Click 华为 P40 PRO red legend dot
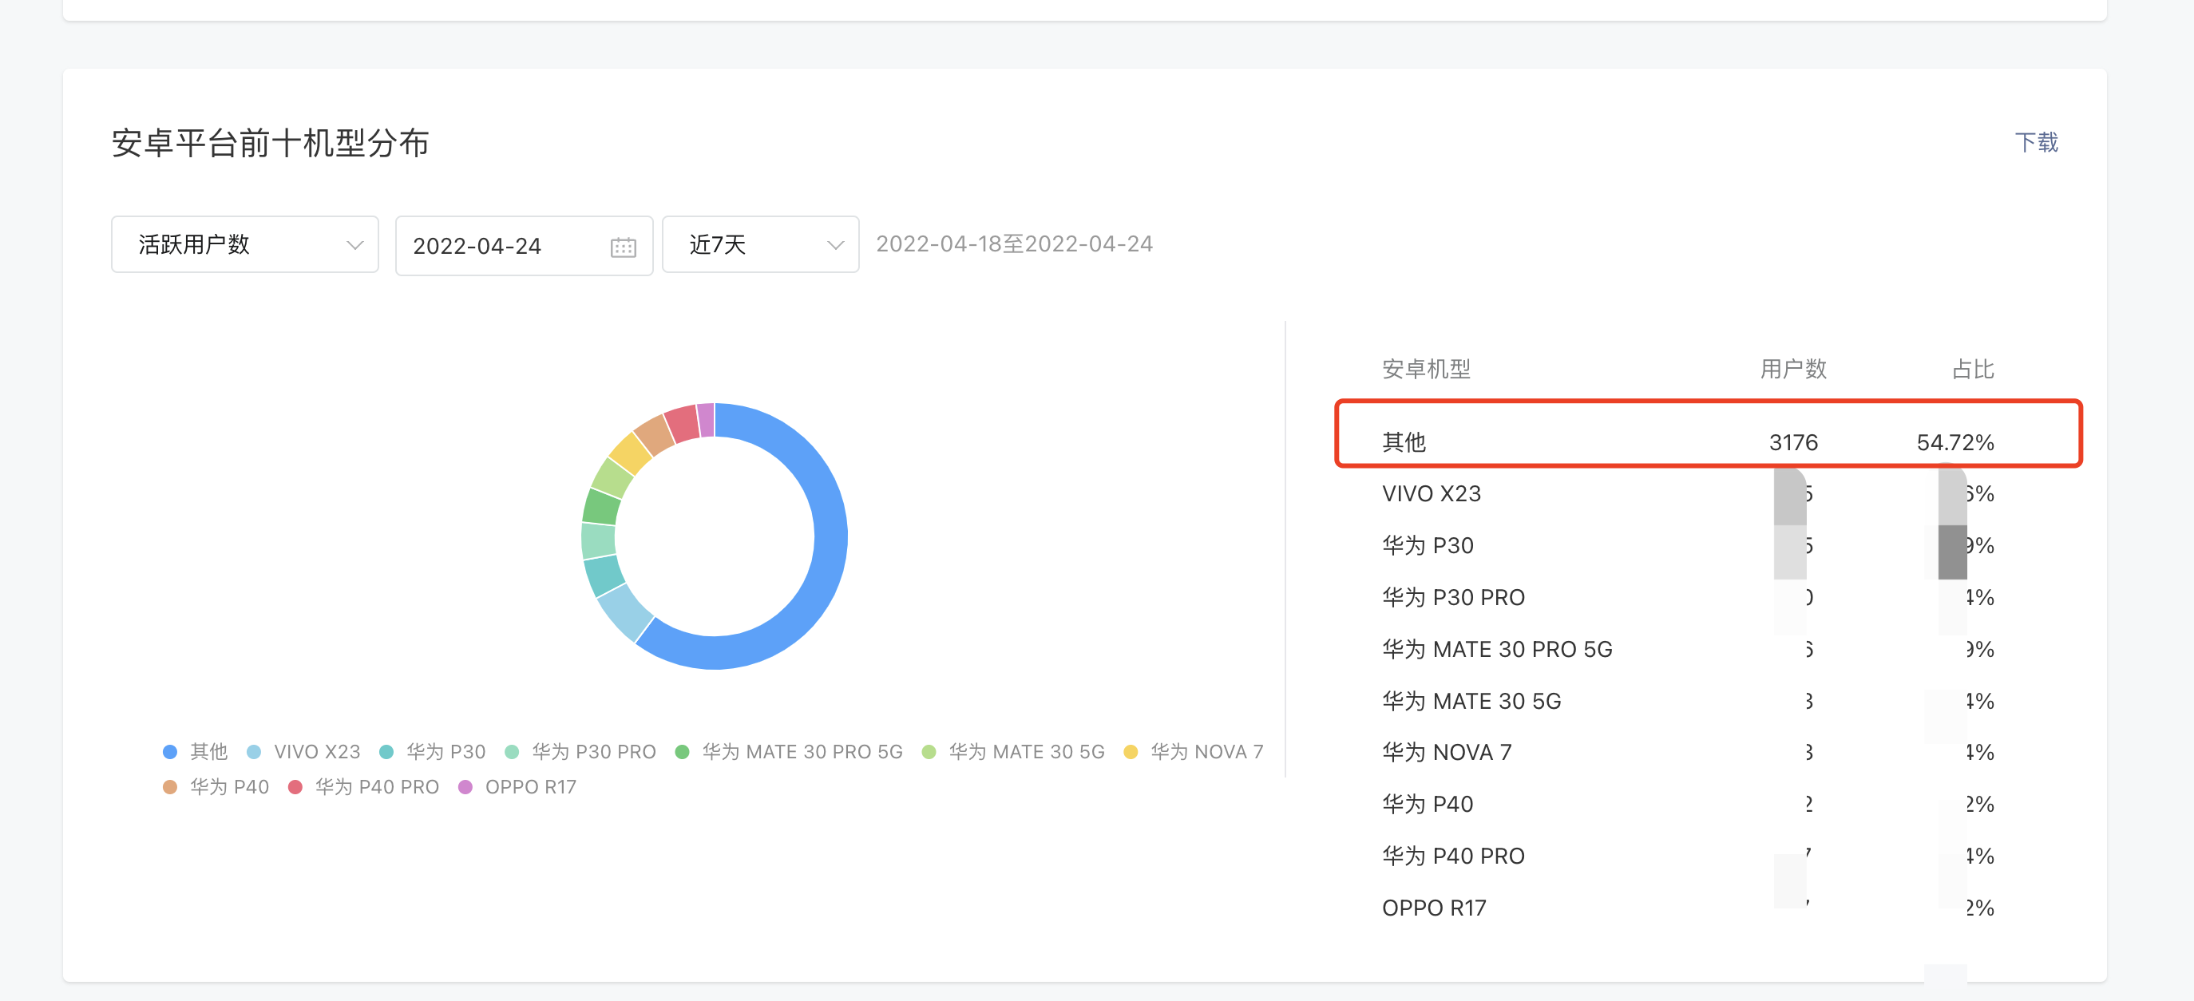 pos(295,786)
